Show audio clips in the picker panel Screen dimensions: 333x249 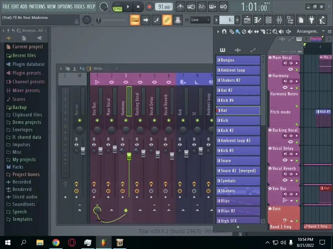[x=238, y=50]
